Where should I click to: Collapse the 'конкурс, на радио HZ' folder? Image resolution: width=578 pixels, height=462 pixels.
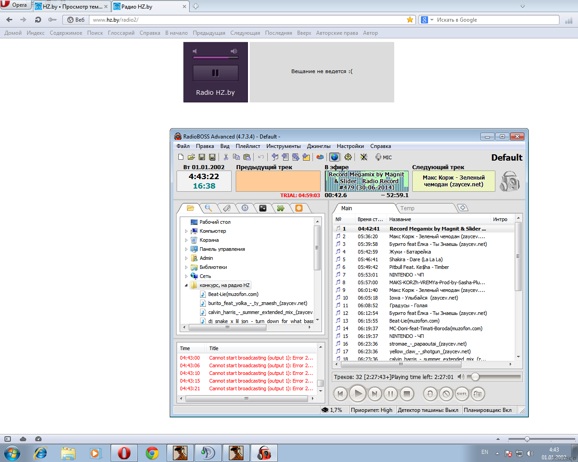pyautogui.click(x=186, y=285)
